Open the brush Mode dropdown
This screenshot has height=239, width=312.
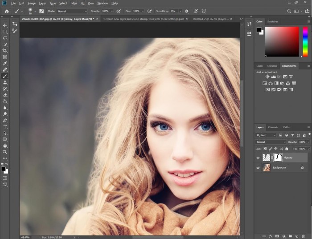[x=72, y=11]
